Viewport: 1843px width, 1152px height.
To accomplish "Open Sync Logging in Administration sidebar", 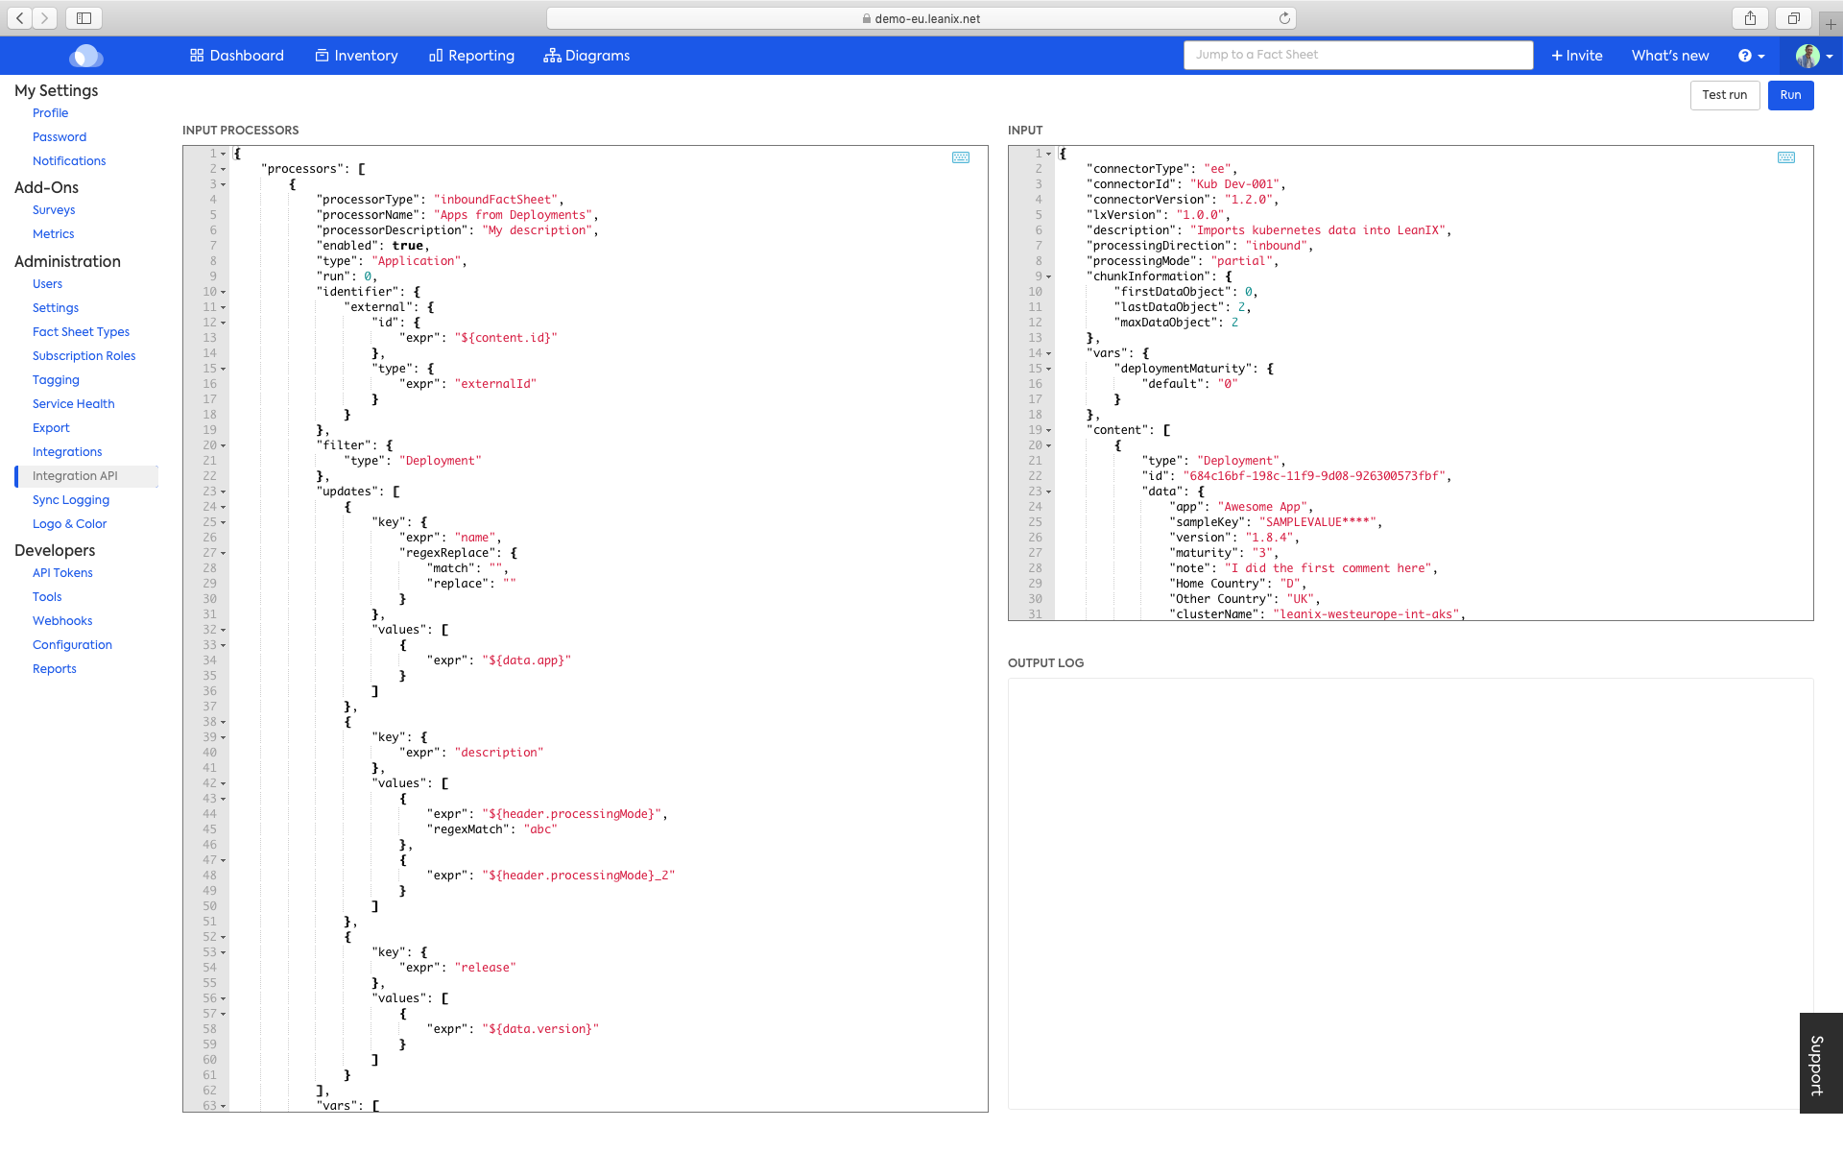I will 71,500.
